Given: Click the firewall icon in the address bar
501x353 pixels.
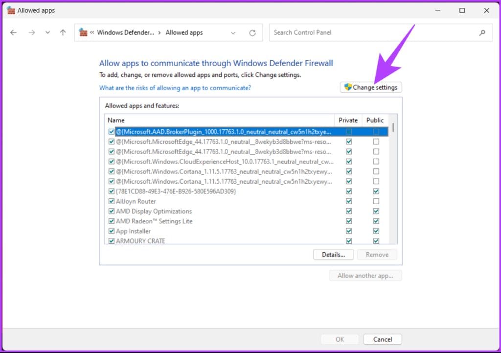Looking at the screenshot, I should (83, 32).
